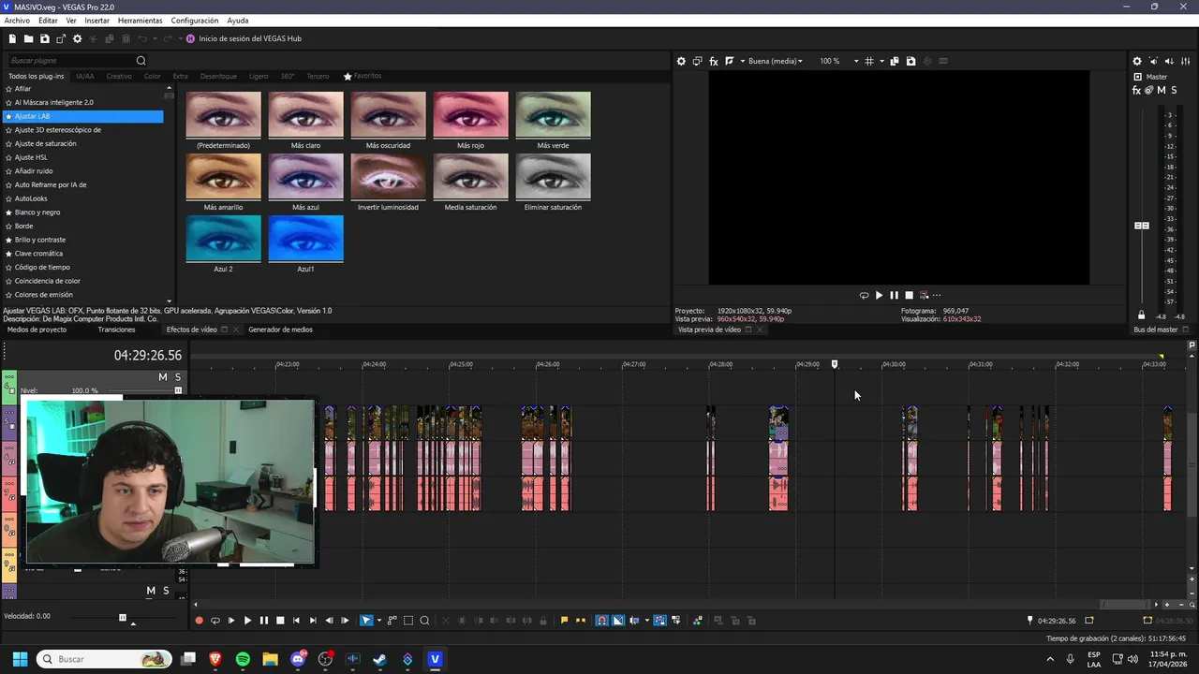Screen dimensions: 1199x674
Task: Solo the top track with its S button
Action: click(x=177, y=376)
